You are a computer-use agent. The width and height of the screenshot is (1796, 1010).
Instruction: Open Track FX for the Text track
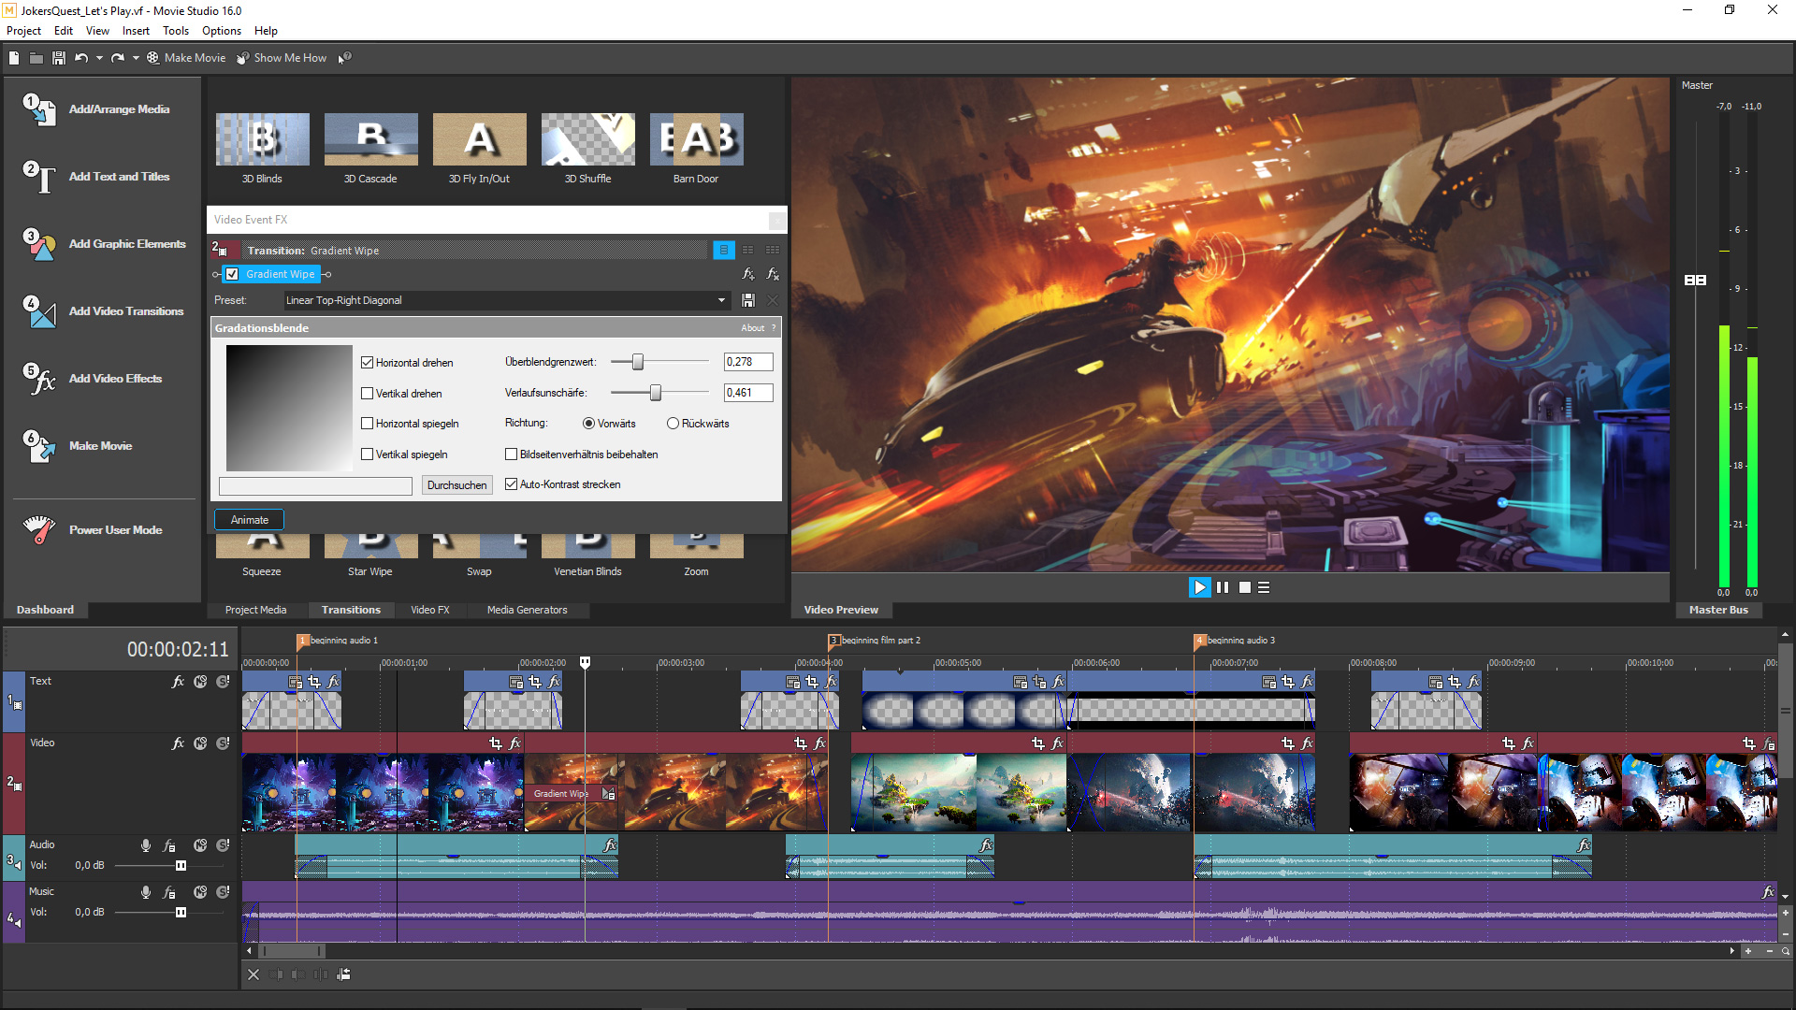point(178,682)
